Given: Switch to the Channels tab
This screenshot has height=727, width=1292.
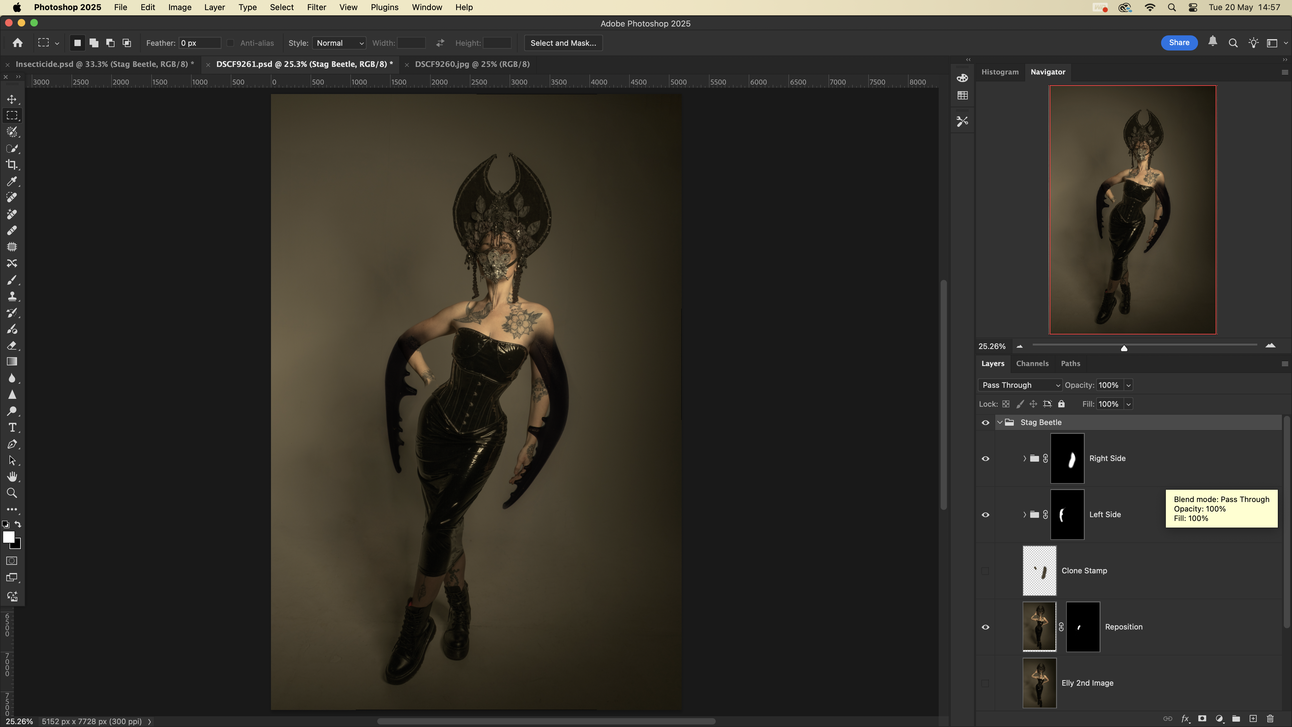Looking at the screenshot, I should [1032, 363].
